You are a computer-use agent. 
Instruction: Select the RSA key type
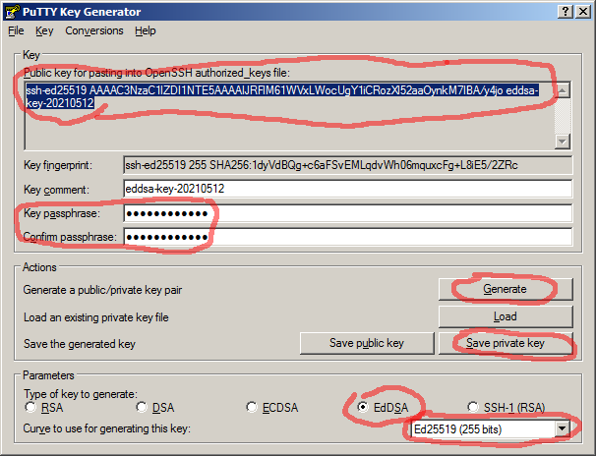44,408
